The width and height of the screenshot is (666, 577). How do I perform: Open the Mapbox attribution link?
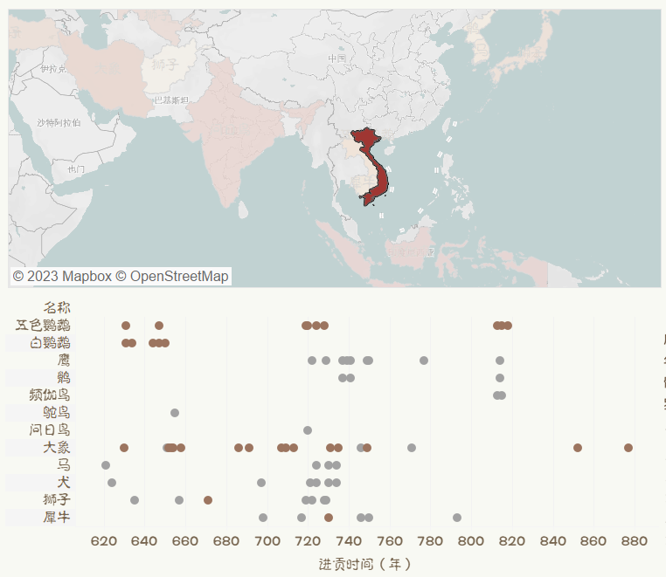(x=62, y=277)
